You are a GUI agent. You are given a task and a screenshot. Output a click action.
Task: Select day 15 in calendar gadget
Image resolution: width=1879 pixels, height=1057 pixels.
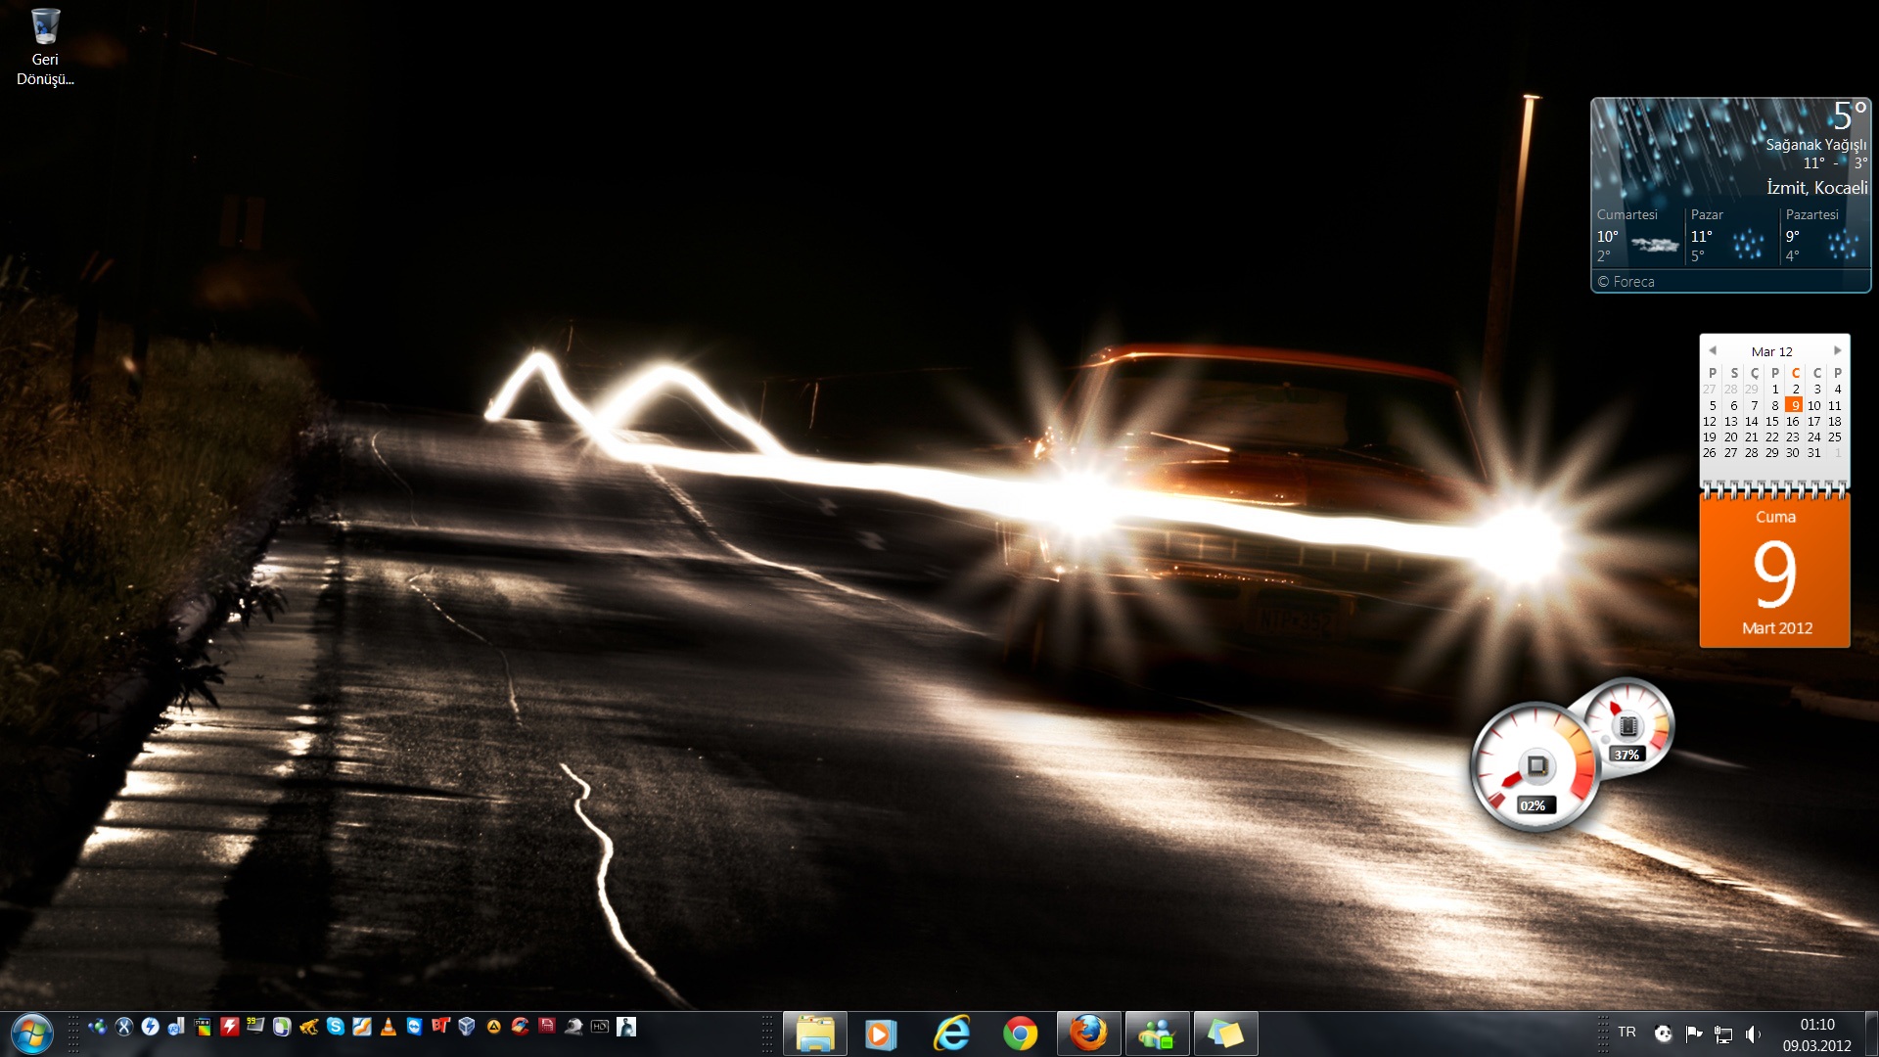click(1772, 422)
